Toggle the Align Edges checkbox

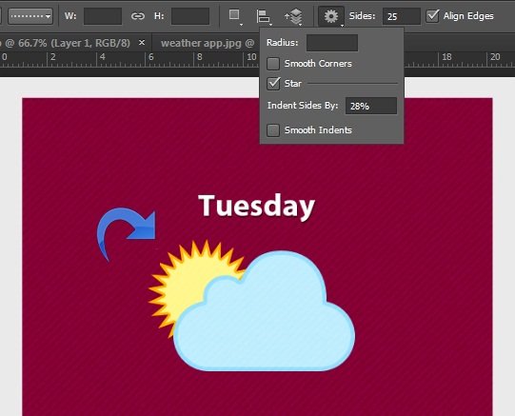(432, 16)
